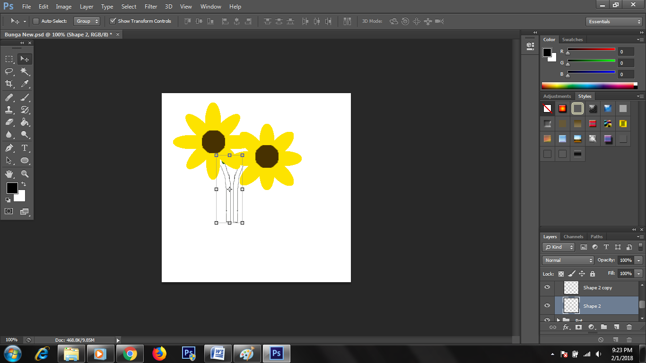
Task: Select the Eyedropper tool
Action: pyautogui.click(x=25, y=84)
